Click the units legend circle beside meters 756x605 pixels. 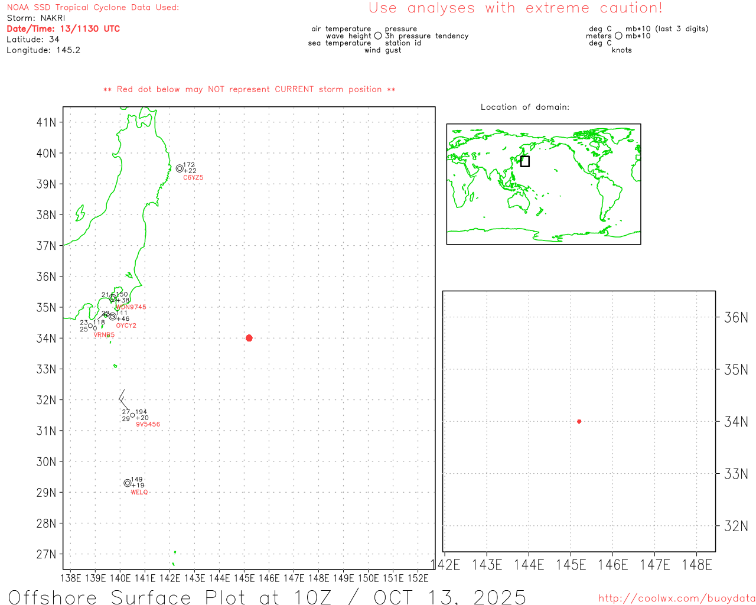coord(618,36)
